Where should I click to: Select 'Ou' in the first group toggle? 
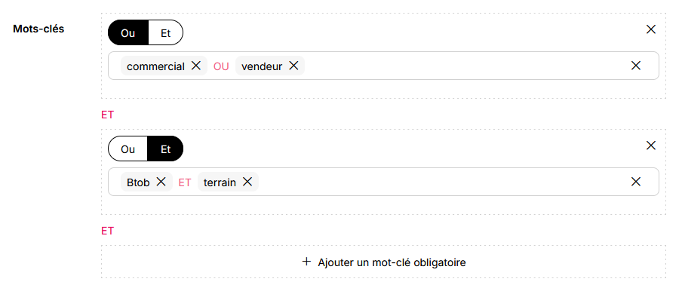coord(128,33)
